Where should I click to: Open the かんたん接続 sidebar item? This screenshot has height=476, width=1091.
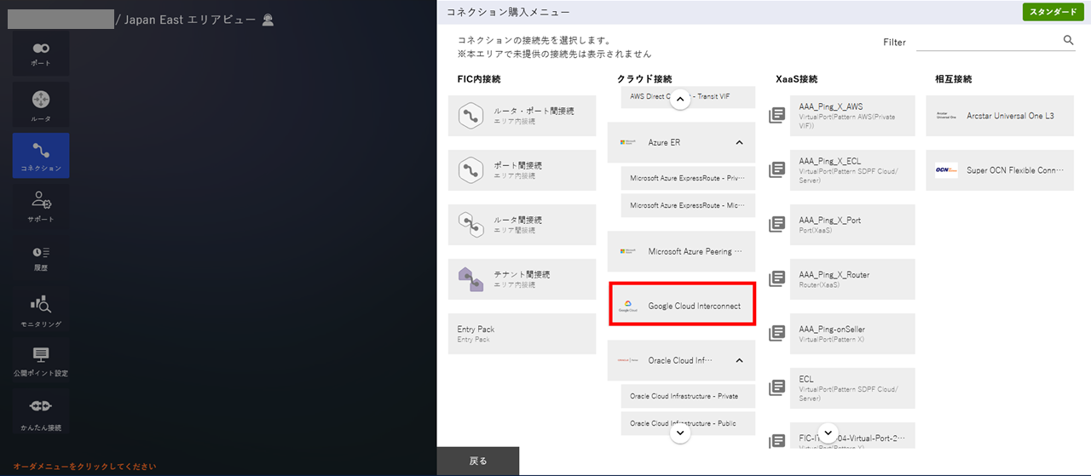click(41, 412)
